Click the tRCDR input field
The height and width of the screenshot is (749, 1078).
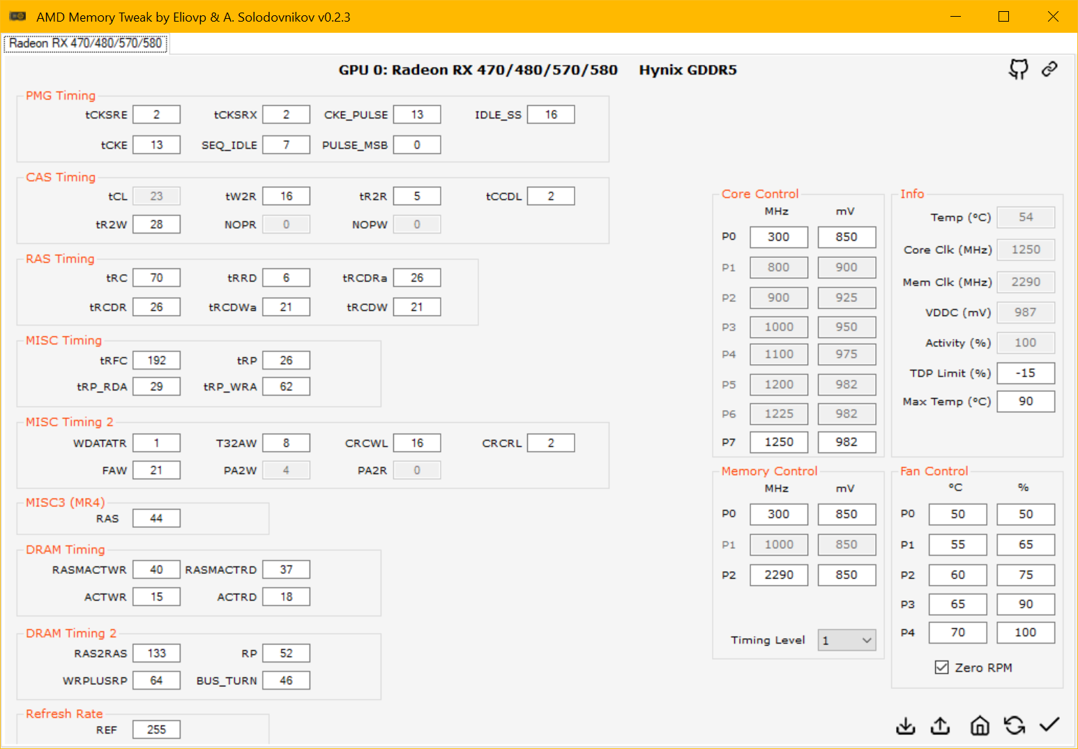[x=157, y=307]
